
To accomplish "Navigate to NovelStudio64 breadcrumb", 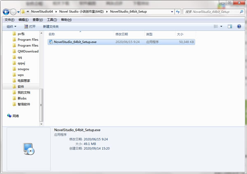I will (42, 11).
